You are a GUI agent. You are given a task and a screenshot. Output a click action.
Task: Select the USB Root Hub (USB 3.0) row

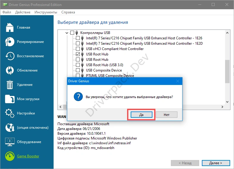[x=104, y=65]
